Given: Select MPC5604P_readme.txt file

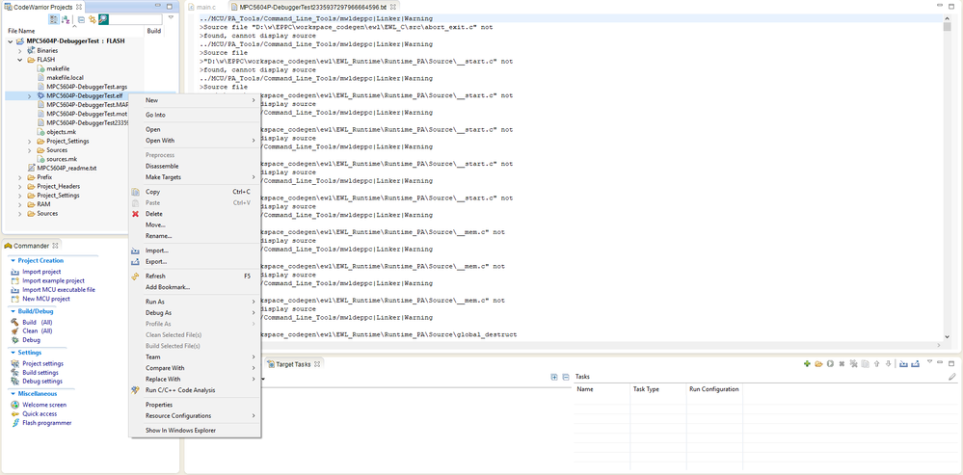Looking at the screenshot, I should coord(67,169).
